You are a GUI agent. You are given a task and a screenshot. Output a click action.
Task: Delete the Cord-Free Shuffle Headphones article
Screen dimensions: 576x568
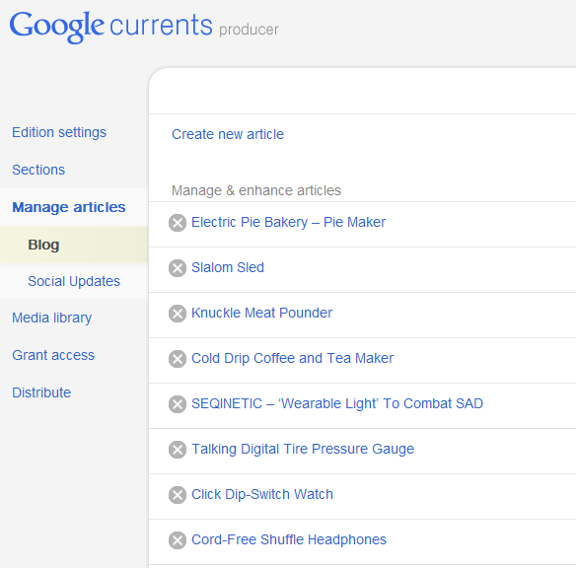pos(178,540)
